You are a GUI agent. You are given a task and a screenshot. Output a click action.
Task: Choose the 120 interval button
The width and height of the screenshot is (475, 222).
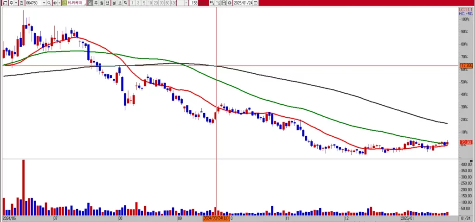coord(173,3)
